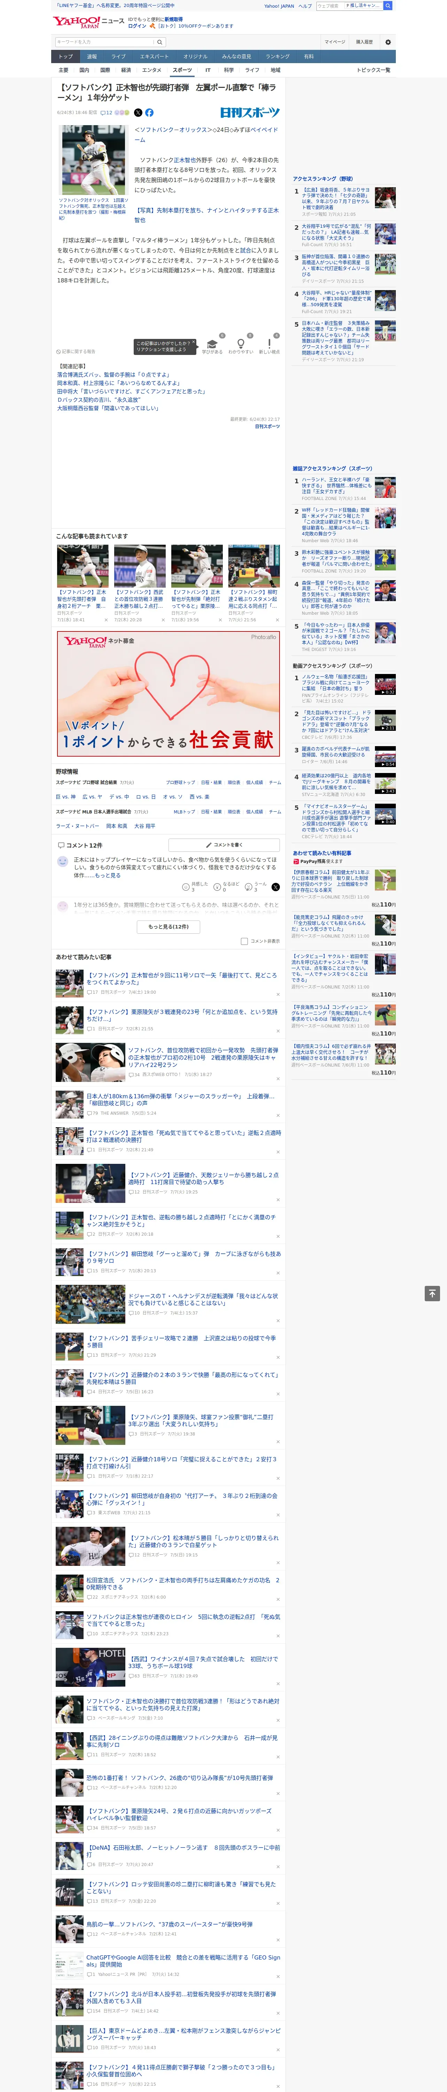
Task: Click the header search magnifier button
Action: coord(160,42)
